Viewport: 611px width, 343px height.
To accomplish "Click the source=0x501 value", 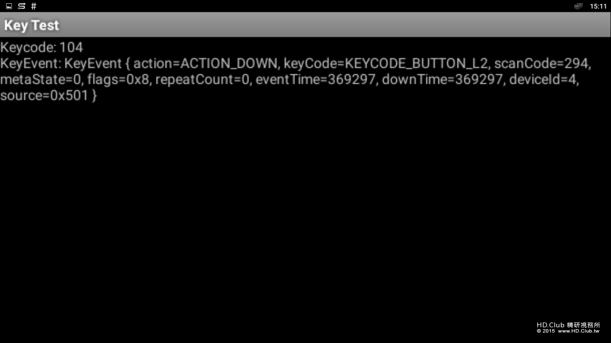I will point(44,96).
